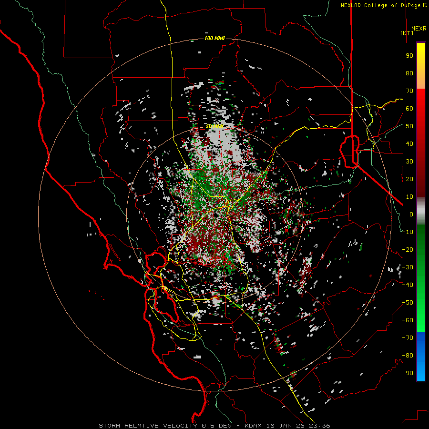Click the -90 scale value
Image resolution: width=429 pixels, height=429 pixels.
pyautogui.click(x=408, y=373)
